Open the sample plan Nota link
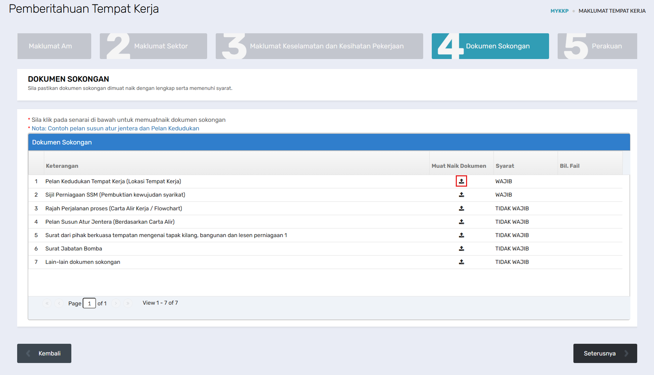This screenshot has height=375, width=654. pyautogui.click(x=115, y=128)
